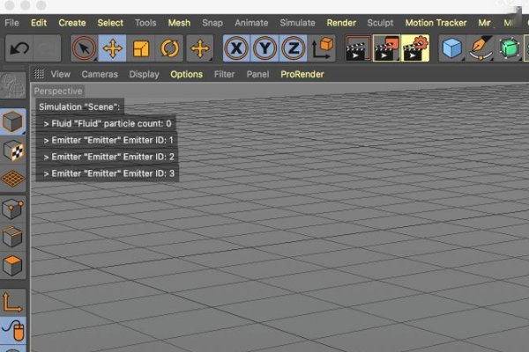
Task: Toggle Z axis lock
Action: 294,49
